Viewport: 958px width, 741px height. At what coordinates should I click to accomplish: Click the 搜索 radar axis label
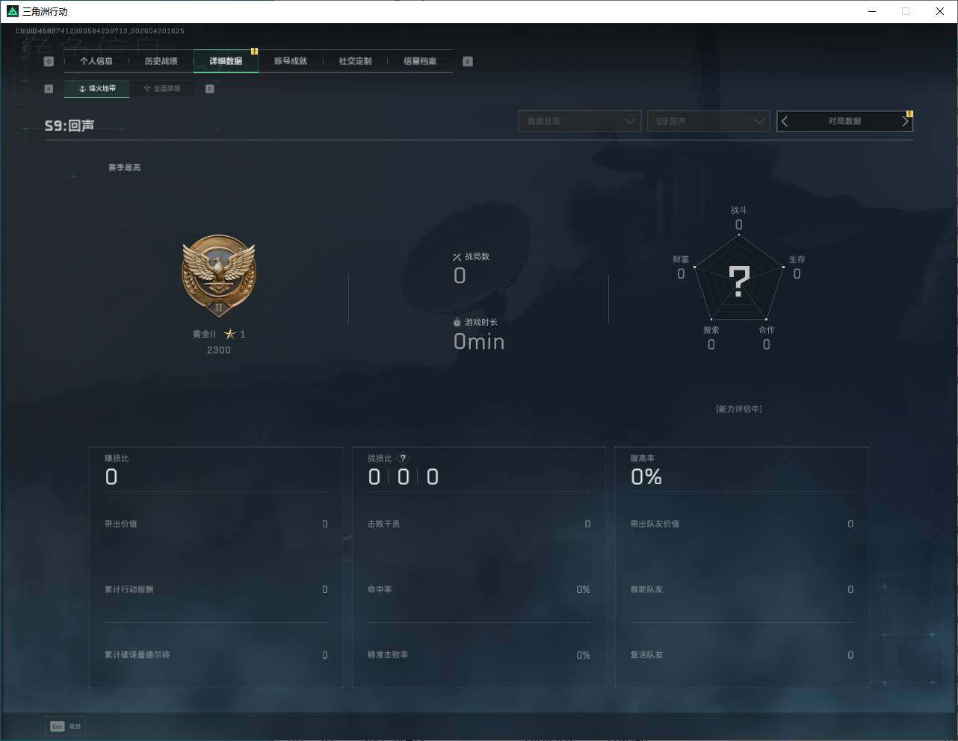(711, 330)
